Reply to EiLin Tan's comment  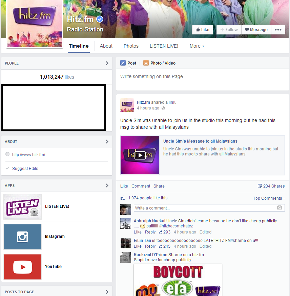[x=150, y=246]
